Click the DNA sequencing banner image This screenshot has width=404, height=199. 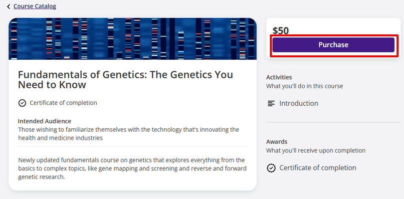click(x=133, y=39)
